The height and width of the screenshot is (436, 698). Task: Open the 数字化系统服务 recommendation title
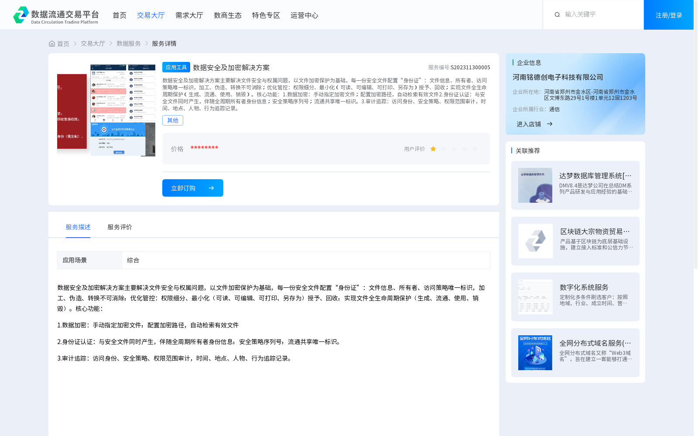coord(584,287)
